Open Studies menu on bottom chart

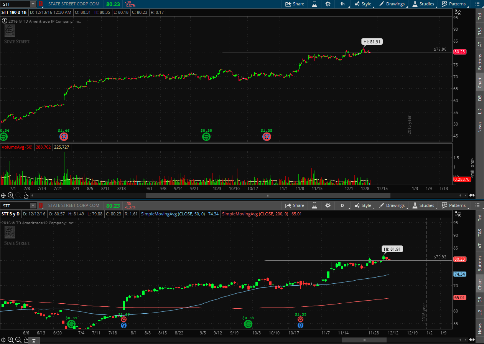tap(423, 205)
